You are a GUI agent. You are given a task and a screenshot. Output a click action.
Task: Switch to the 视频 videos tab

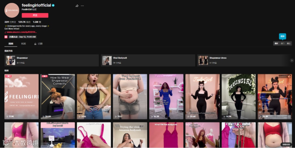[11, 44]
